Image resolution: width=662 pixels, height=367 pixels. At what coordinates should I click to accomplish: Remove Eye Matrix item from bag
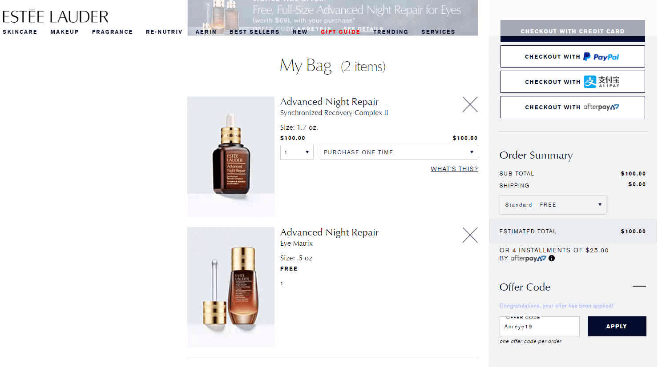470,235
